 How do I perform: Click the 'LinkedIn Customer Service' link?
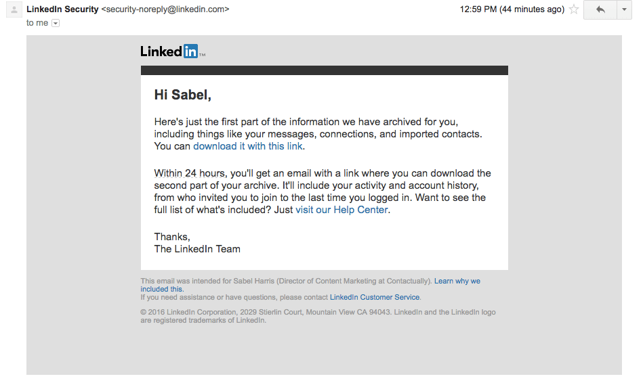[x=375, y=297]
